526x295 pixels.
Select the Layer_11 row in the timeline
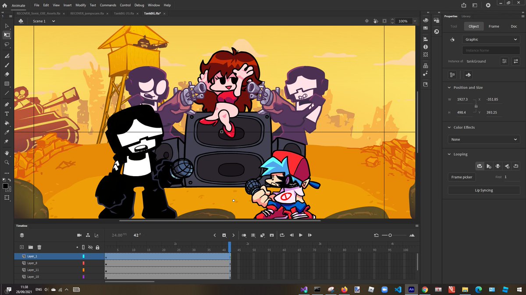(60, 270)
